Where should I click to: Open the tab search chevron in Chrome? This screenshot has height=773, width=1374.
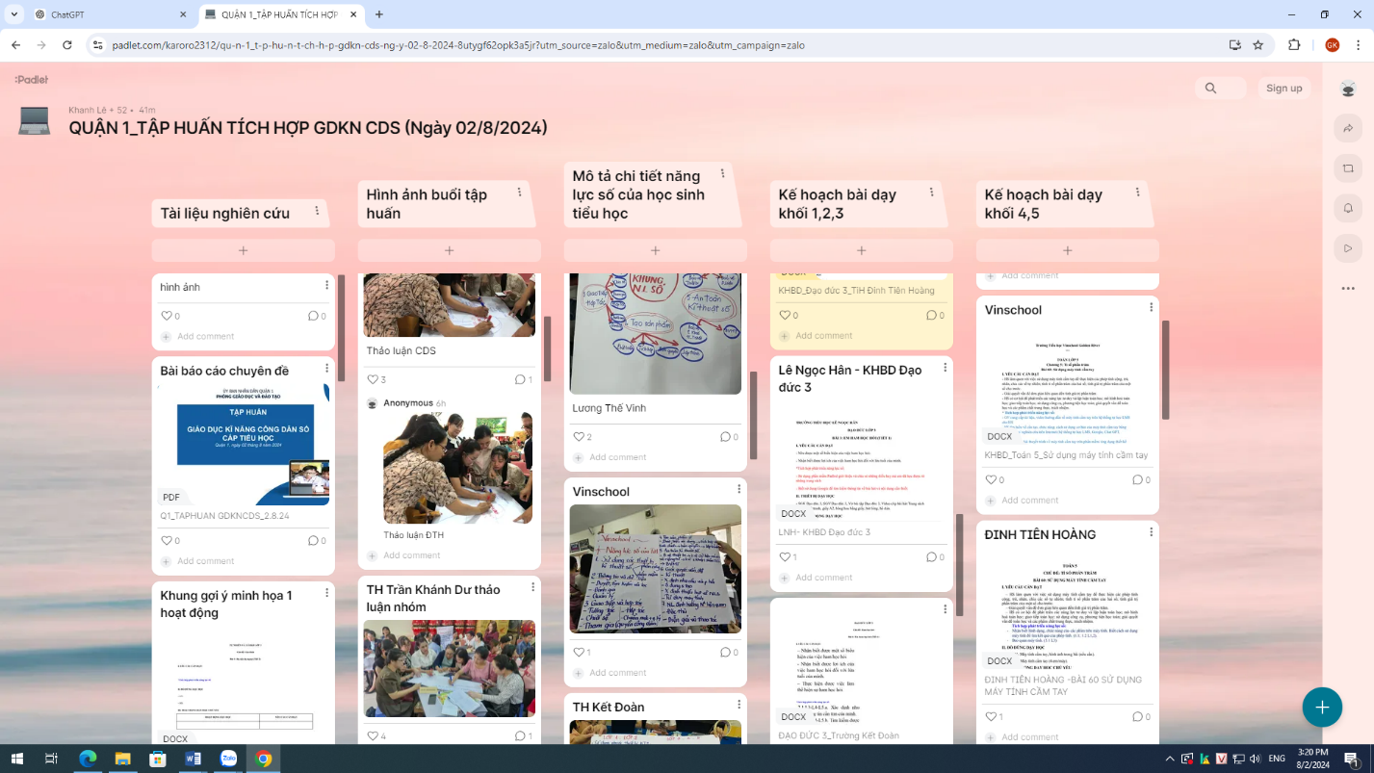click(x=13, y=14)
